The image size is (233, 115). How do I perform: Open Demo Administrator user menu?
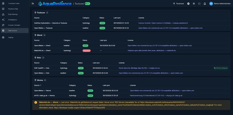(220, 3)
